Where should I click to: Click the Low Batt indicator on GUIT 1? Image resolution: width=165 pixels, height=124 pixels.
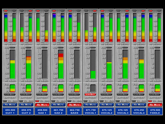coord(10,95)
